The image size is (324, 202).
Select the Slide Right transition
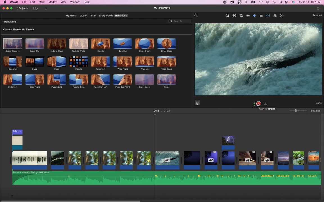(x=35, y=80)
